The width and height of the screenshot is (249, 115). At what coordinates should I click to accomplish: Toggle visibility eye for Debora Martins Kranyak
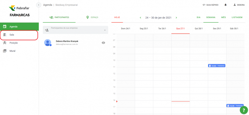coord(103,43)
